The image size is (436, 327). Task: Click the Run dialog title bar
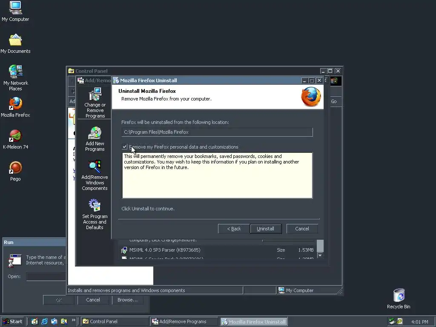click(x=34, y=242)
